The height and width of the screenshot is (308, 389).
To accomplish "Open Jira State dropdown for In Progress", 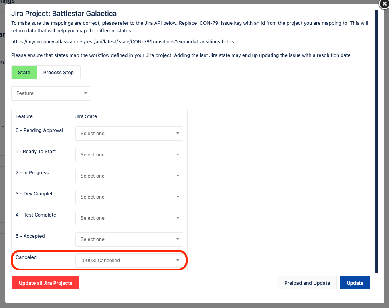I will pyautogui.click(x=129, y=176).
